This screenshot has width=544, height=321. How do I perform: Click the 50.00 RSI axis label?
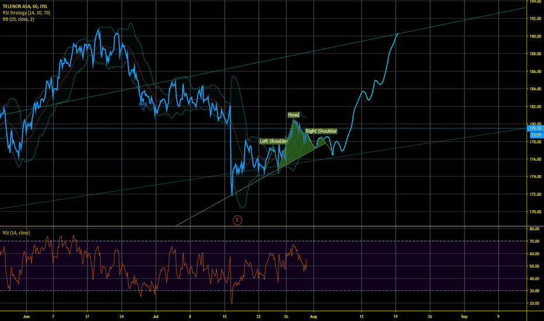click(535, 266)
